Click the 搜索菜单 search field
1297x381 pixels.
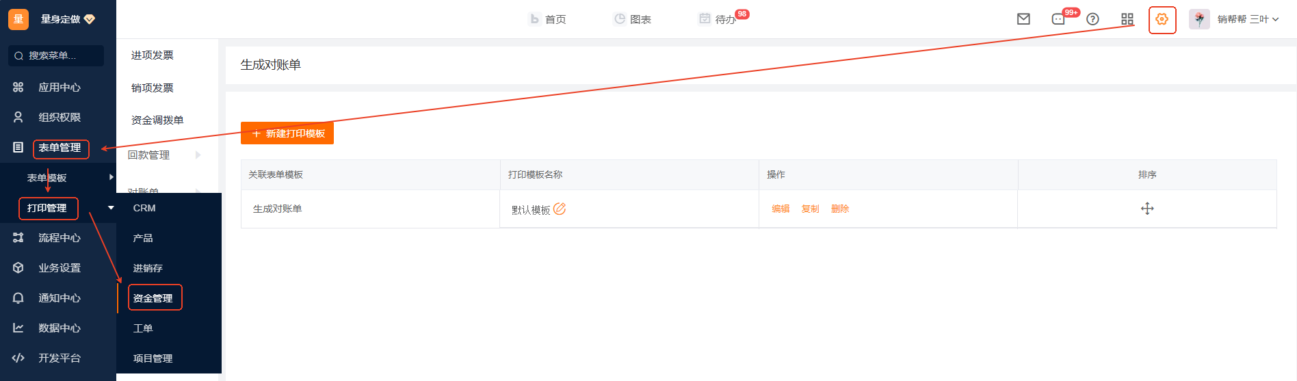coord(56,55)
